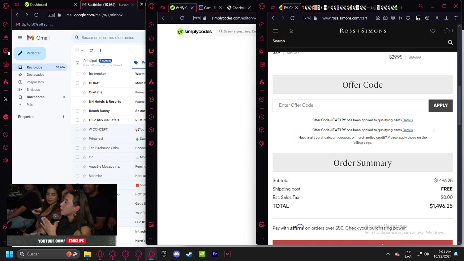Viewport: 464px width, 261px height.
Task: Open Steam from Windows taskbar
Action: pos(189,254)
